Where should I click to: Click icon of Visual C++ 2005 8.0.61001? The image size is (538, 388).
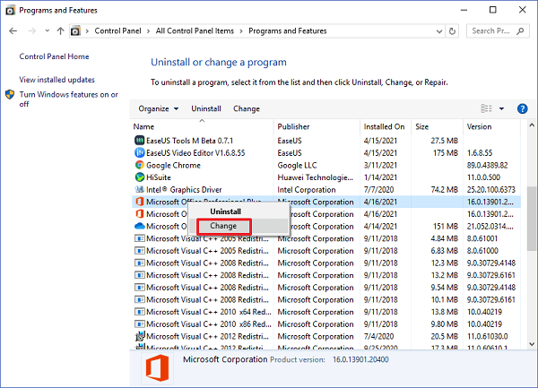[x=139, y=238]
